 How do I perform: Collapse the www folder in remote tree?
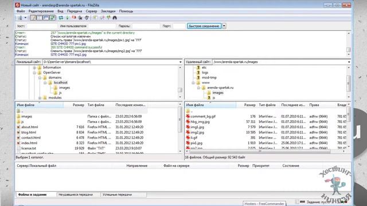click(x=193, y=82)
